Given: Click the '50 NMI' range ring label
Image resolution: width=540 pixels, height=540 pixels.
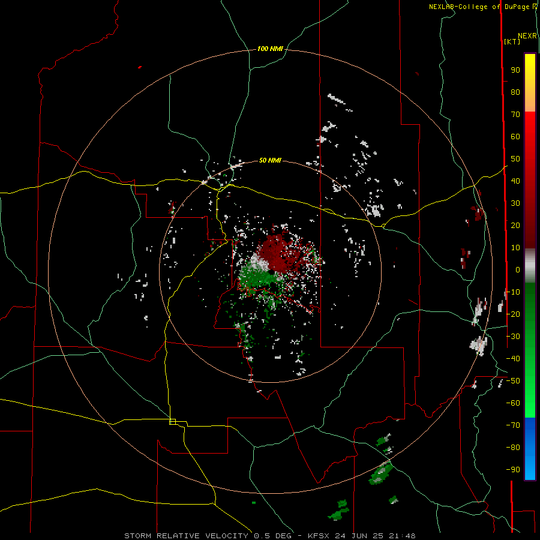Looking at the screenshot, I should 270,160.
